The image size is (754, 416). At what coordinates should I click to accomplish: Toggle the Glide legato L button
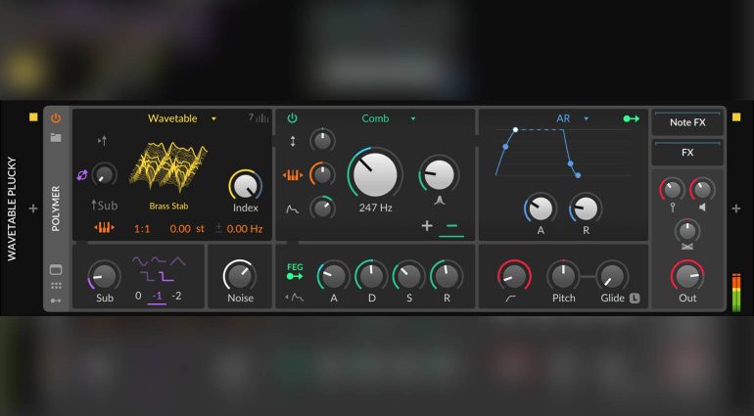coord(635,298)
